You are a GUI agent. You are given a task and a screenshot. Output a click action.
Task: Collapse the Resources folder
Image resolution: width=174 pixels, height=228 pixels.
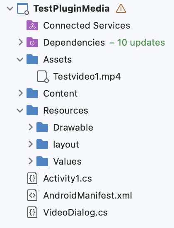pyautogui.click(x=20, y=110)
